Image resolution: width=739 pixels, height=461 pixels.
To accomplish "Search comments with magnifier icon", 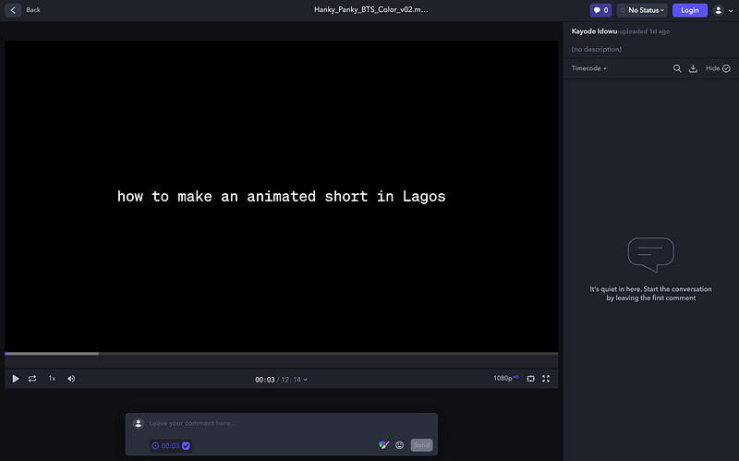I will tap(677, 68).
